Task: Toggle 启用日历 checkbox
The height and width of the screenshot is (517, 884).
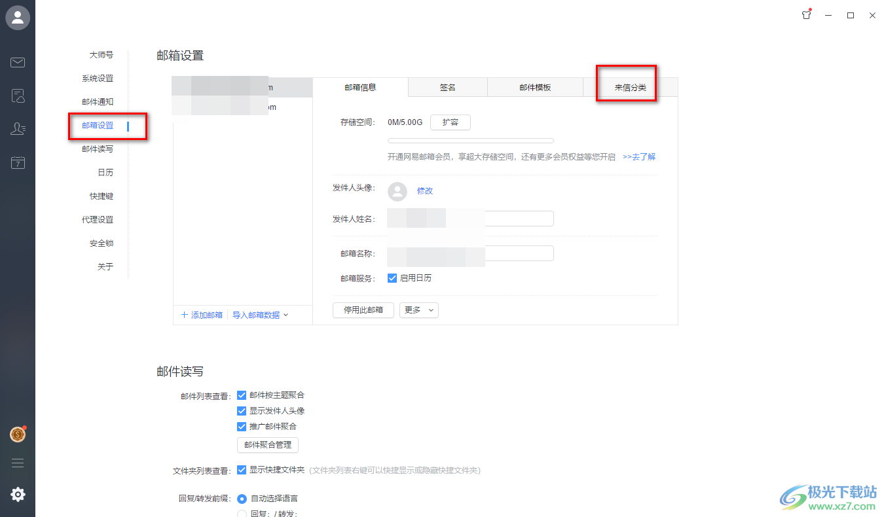Action: 392,278
